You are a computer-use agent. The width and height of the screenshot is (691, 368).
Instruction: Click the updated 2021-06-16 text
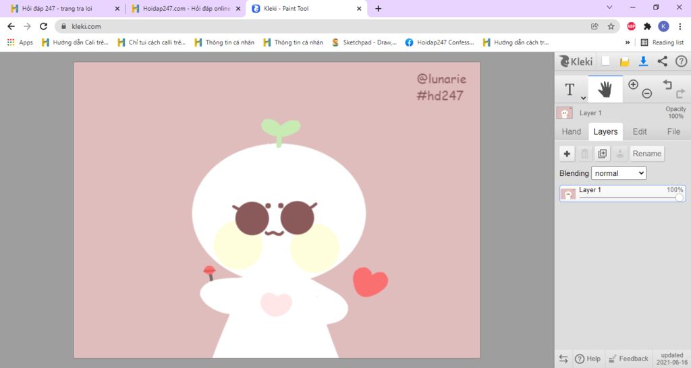[x=671, y=359]
